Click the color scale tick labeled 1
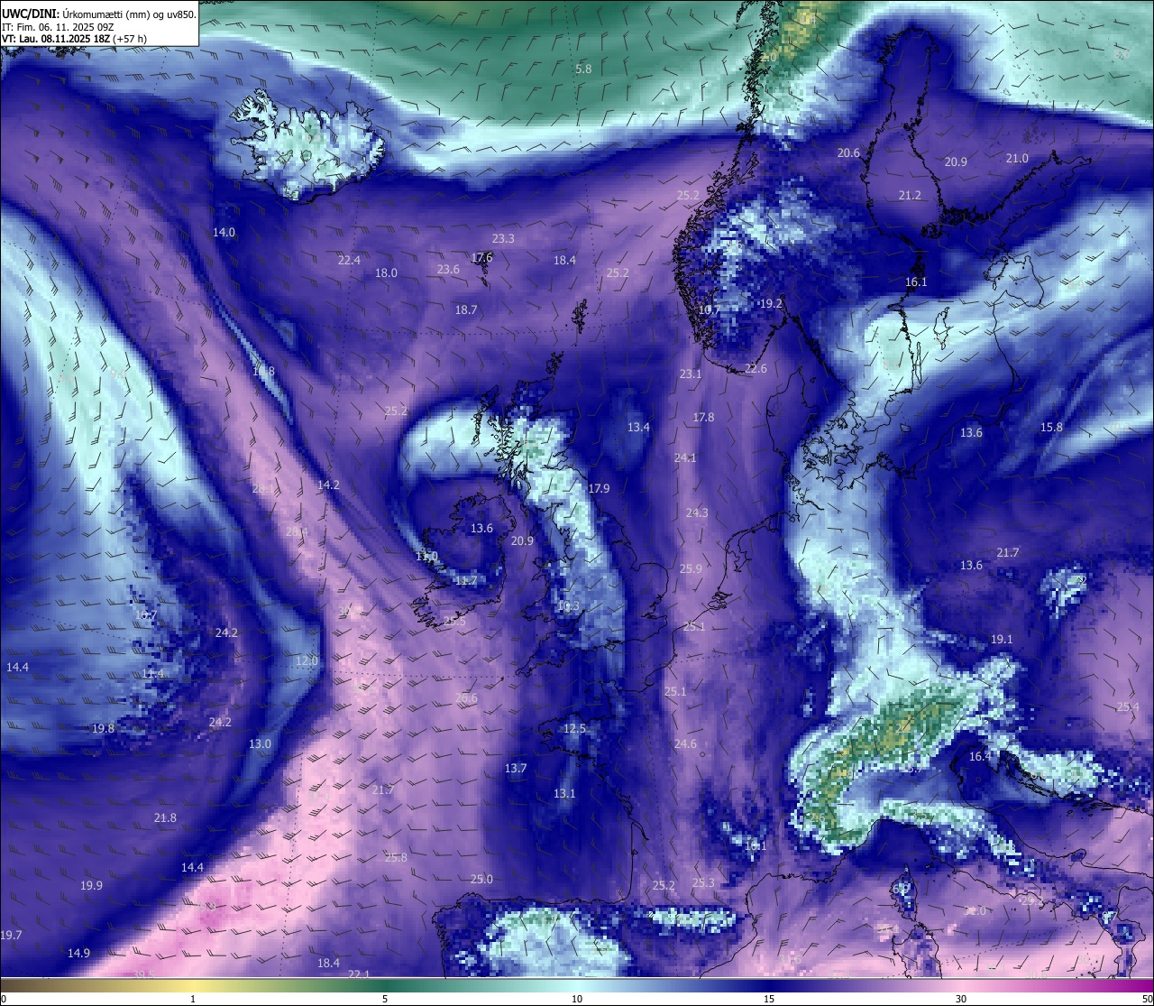 [x=193, y=999]
